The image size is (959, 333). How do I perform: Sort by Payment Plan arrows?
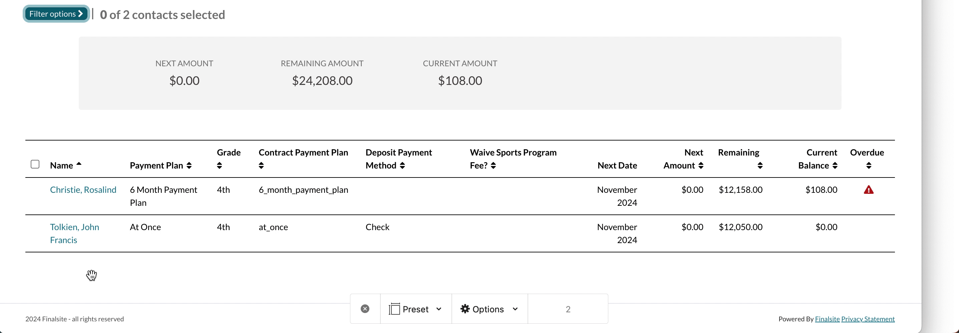coord(189,166)
